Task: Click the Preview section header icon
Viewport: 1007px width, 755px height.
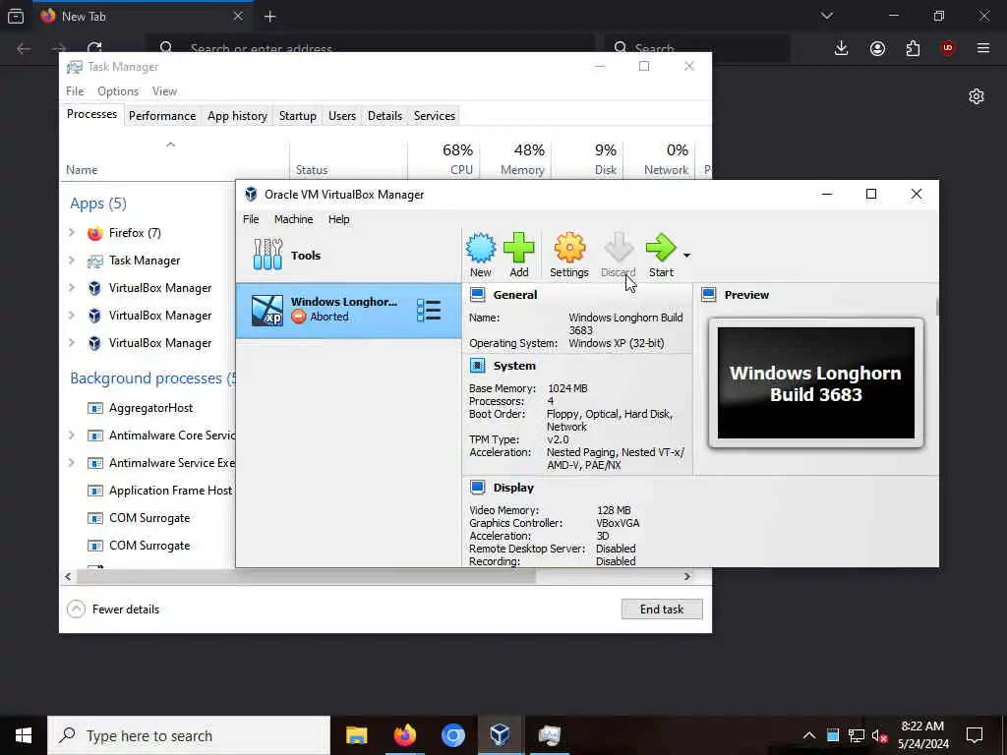Action: pyautogui.click(x=708, y=295)
